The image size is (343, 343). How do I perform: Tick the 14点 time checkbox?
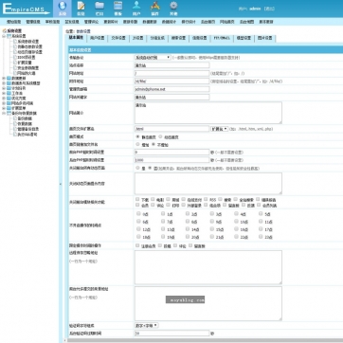click(188, 229)
